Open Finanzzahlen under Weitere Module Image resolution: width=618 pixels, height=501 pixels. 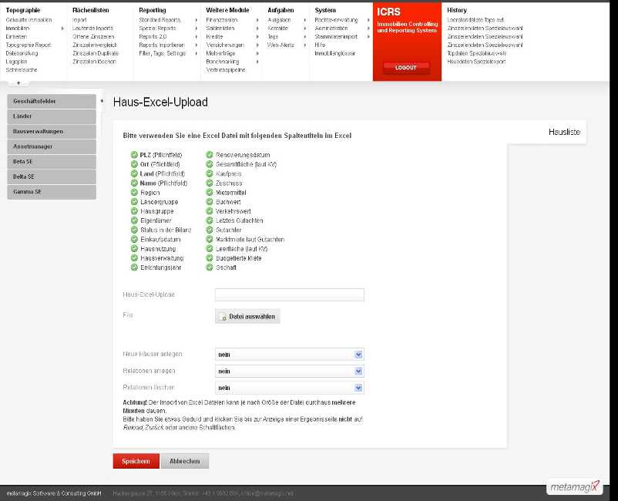223,19
